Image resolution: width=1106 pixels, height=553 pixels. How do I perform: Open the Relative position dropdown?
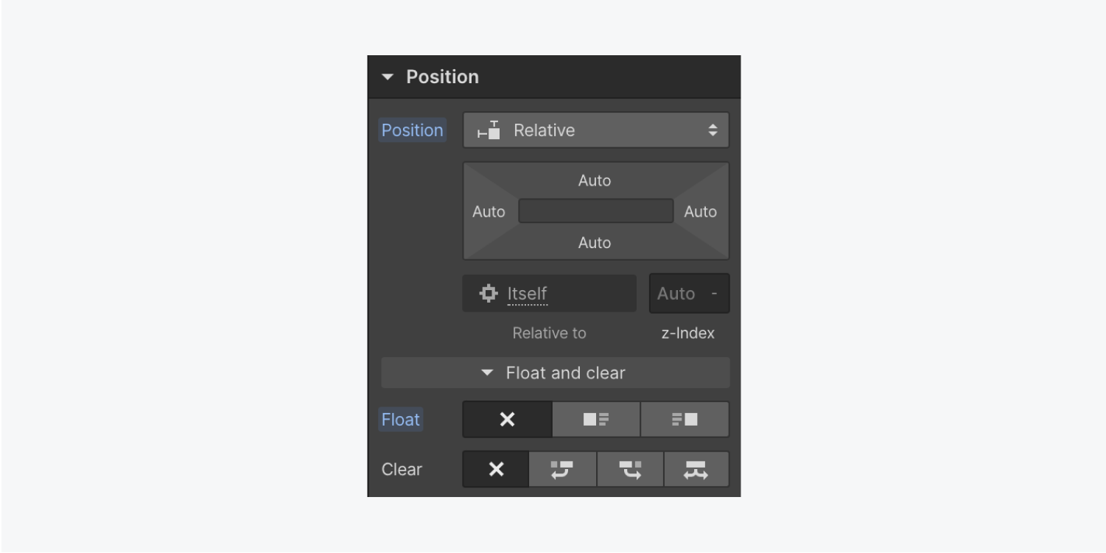tap(596, 130)
